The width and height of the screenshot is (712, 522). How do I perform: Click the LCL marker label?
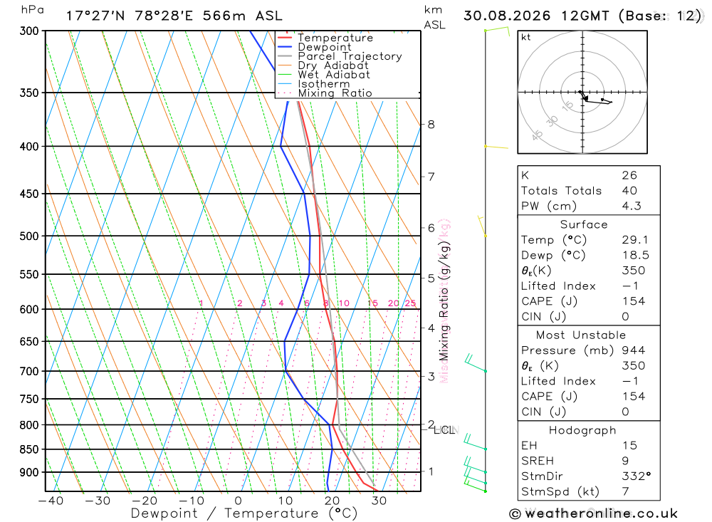click(x=444, y=430)
